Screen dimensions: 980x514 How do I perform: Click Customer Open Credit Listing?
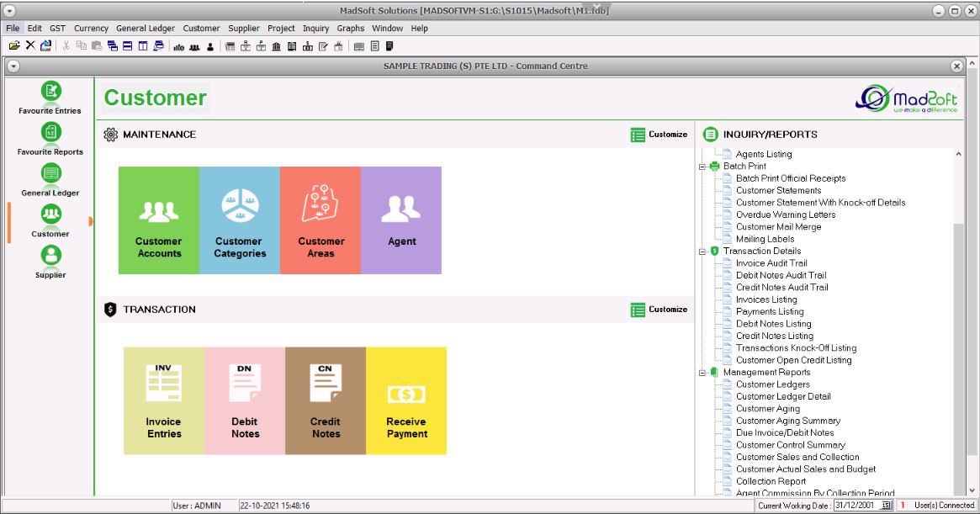[x=793, y=360]
